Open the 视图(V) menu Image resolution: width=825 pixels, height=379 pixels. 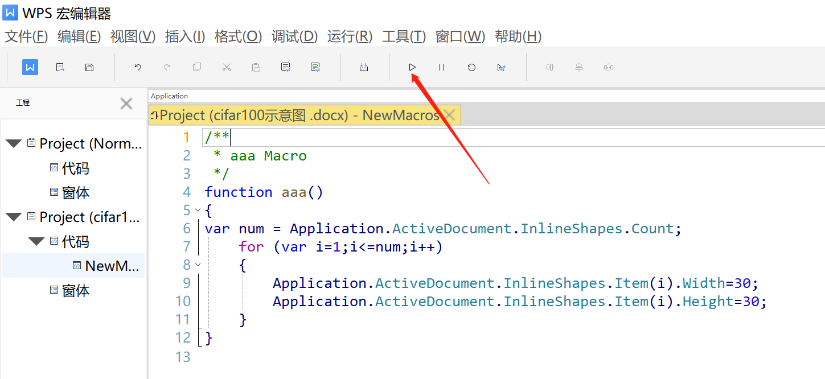click(133, 37)
